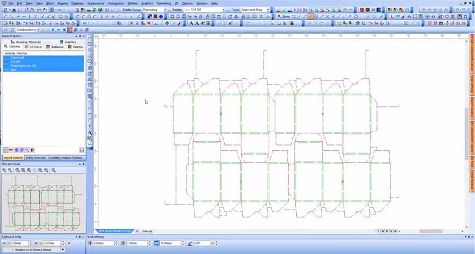Click the save icon in Impact Explorer footer
475x254 pixels.
coord(82,150)
